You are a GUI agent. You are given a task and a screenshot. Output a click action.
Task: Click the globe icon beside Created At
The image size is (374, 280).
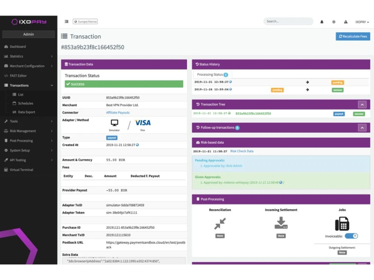tap(137, 145)
